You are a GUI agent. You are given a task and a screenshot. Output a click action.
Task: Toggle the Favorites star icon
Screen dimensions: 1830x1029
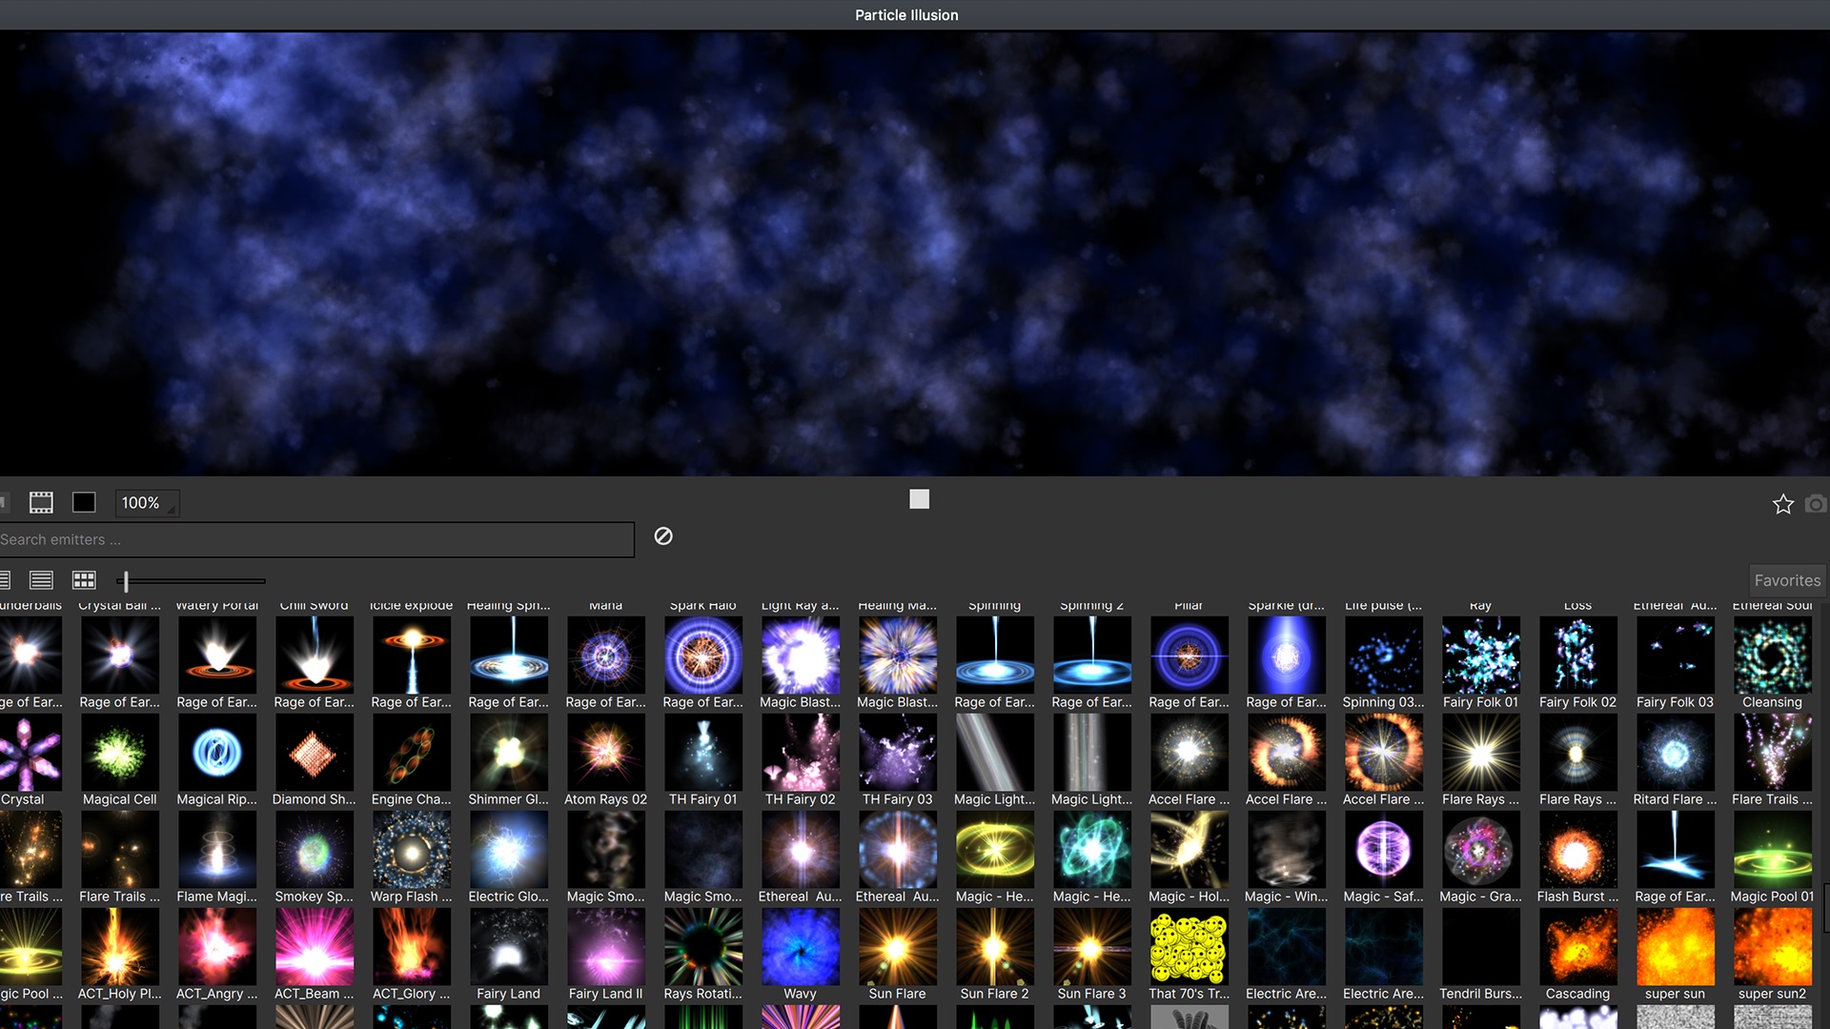(x=1783, y=502)
